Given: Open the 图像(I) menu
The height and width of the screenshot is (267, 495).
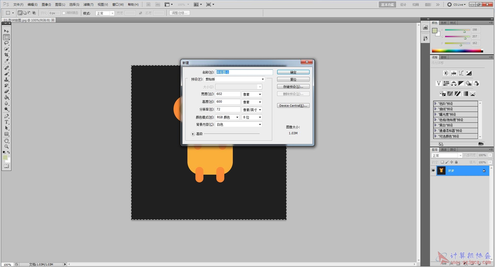Looking at the screenshot, I should tap(46, 5).
